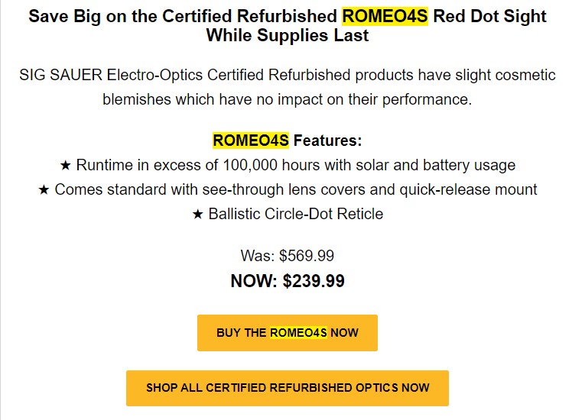
Task: Click the Ballistic Circle-Dot Reticle text
Action: click(x=295, y=214)
